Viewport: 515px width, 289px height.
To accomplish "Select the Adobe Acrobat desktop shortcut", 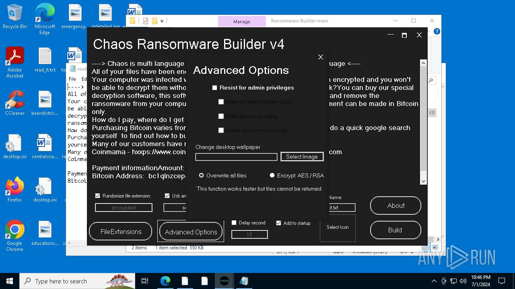I will point(15,62).
